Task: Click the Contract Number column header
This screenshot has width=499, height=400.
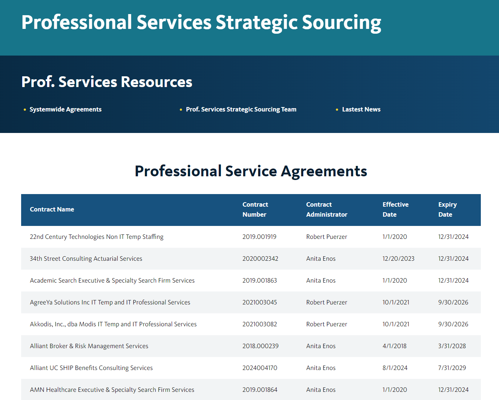Action: (x=255, y=209)
